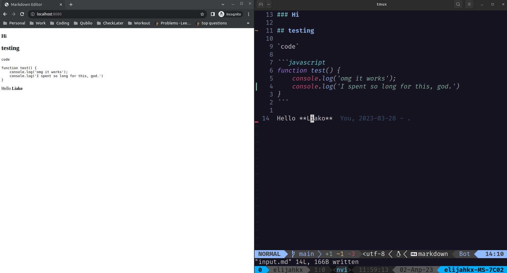Open the tab search dropdown arrow
Image resolution: width=507 pixels, height=273 pixels.
(223, 5)
